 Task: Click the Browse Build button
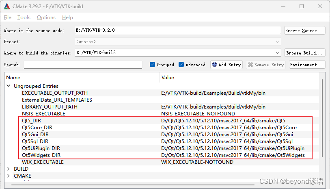click(304, 53)
